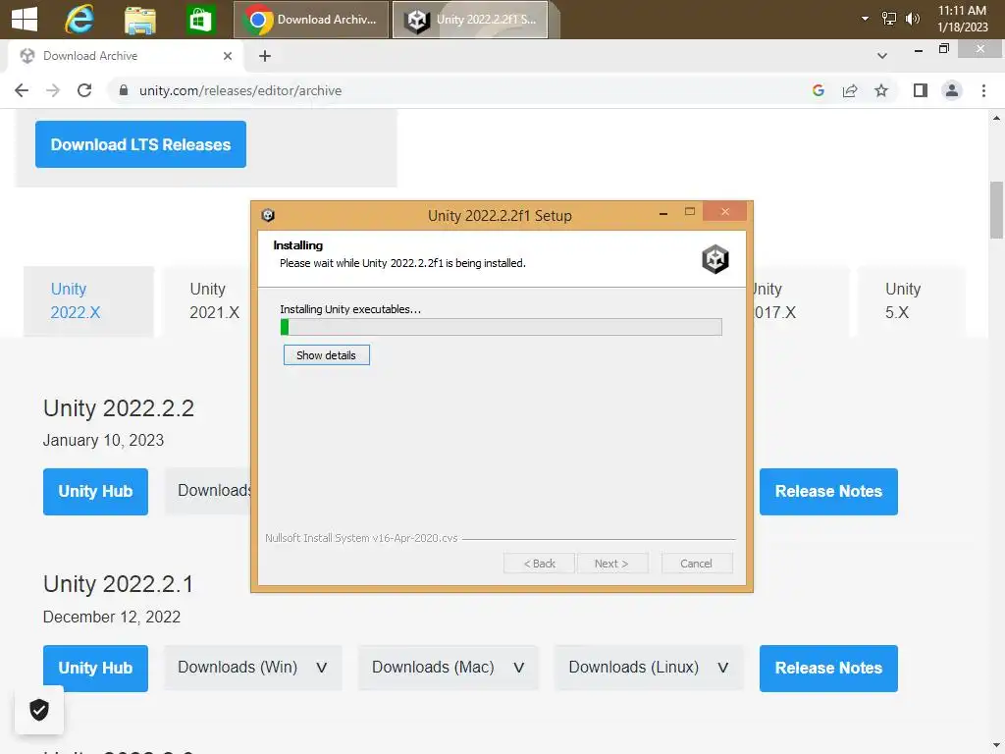Expand Downloads (Win) for Unity 2022.2.1
Screen dimensions: 1005x754
pos(253,668)
